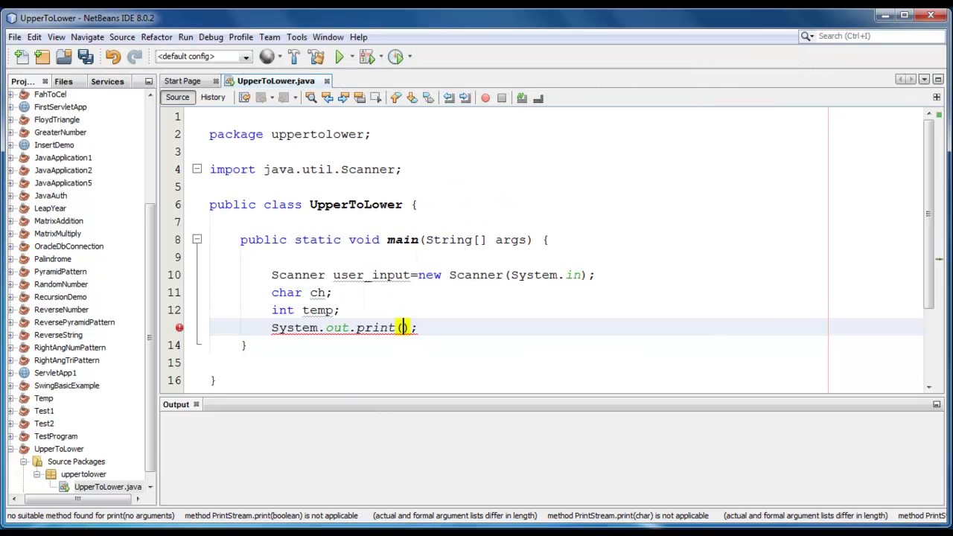
Task: Close the UpperToLower.java tab
Action: click(x=327, y=81)
